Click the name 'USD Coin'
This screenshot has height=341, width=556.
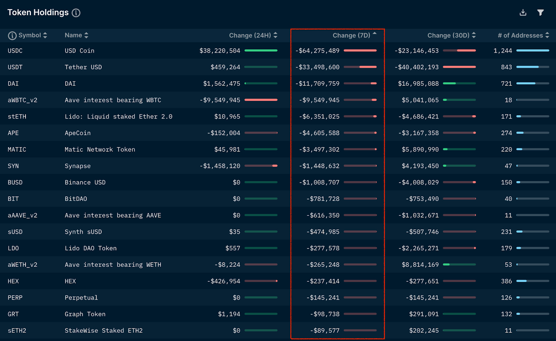(x=80, y=51)
